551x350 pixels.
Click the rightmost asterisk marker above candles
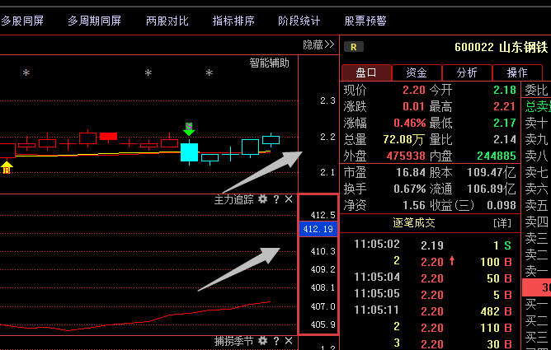click(x=210, y=73)
